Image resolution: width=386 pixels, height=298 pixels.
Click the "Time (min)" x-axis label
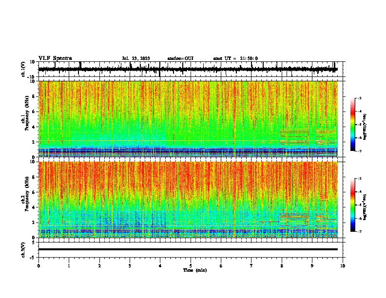[195, 270]
